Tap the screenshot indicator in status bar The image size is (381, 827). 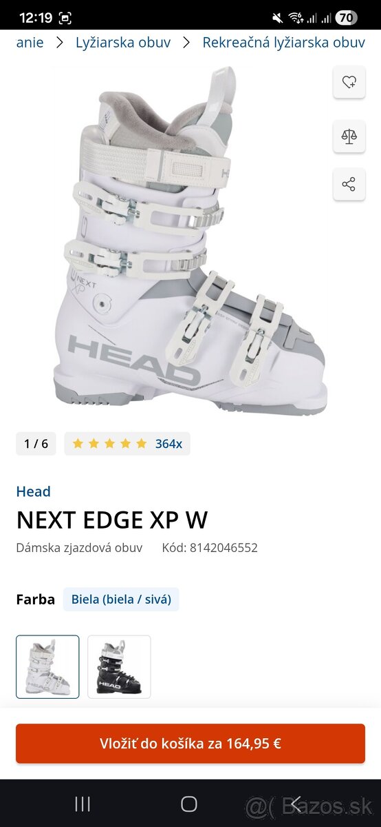click(x=65, y=18)
